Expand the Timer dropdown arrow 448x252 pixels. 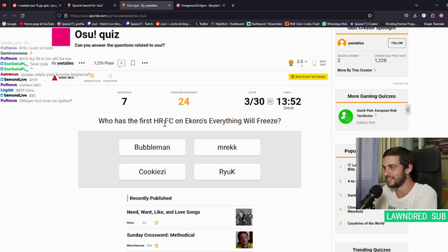click(293, 92)
